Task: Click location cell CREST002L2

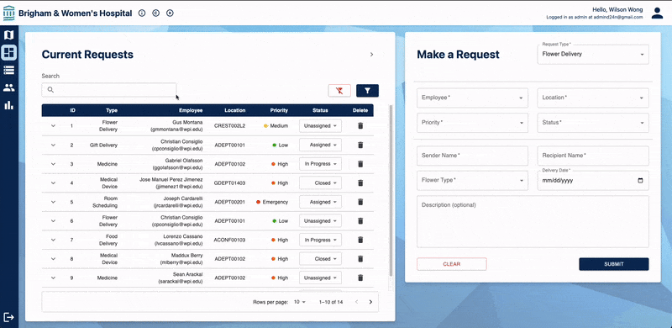Action: [x=229, y=126]
